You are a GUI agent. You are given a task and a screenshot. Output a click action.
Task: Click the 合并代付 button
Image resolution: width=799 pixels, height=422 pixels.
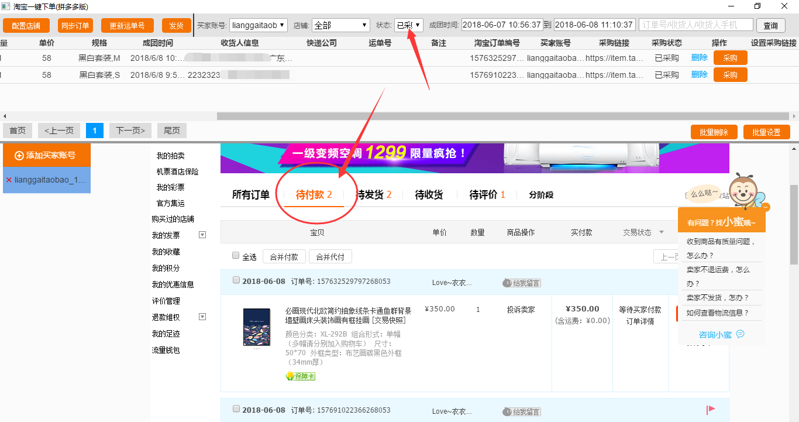[x=330, y=256]
